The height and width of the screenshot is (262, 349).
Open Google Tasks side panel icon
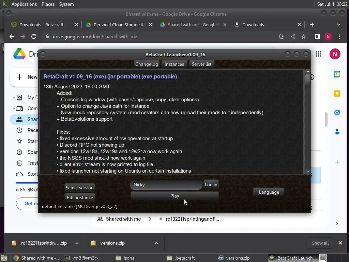coord(337,113)
